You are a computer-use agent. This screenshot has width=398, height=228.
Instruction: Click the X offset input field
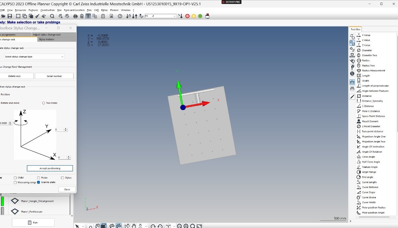pos(62,158)
